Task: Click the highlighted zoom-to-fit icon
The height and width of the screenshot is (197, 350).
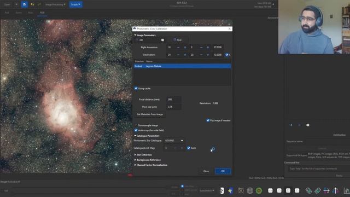Action: (288, 190)
